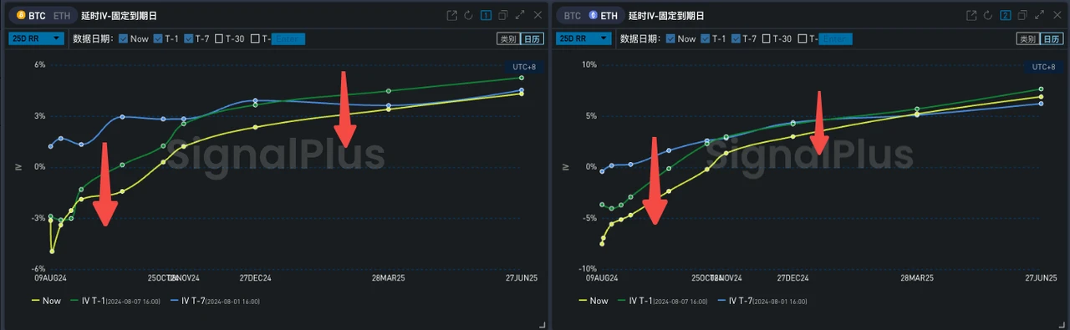The height and width of the screenshot is (330, 1070).
Task: Open the left BTC panel in a new window
Action: click(452, 15)
